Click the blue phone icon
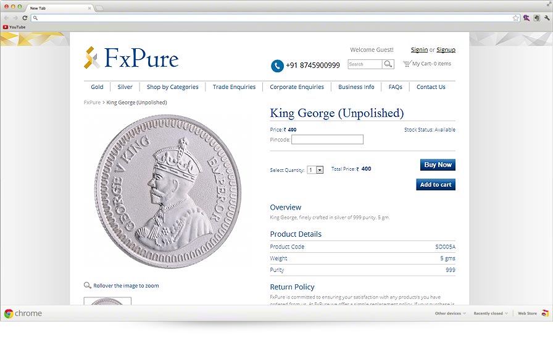This screenshot has width=553, height=340. point(277,66)
